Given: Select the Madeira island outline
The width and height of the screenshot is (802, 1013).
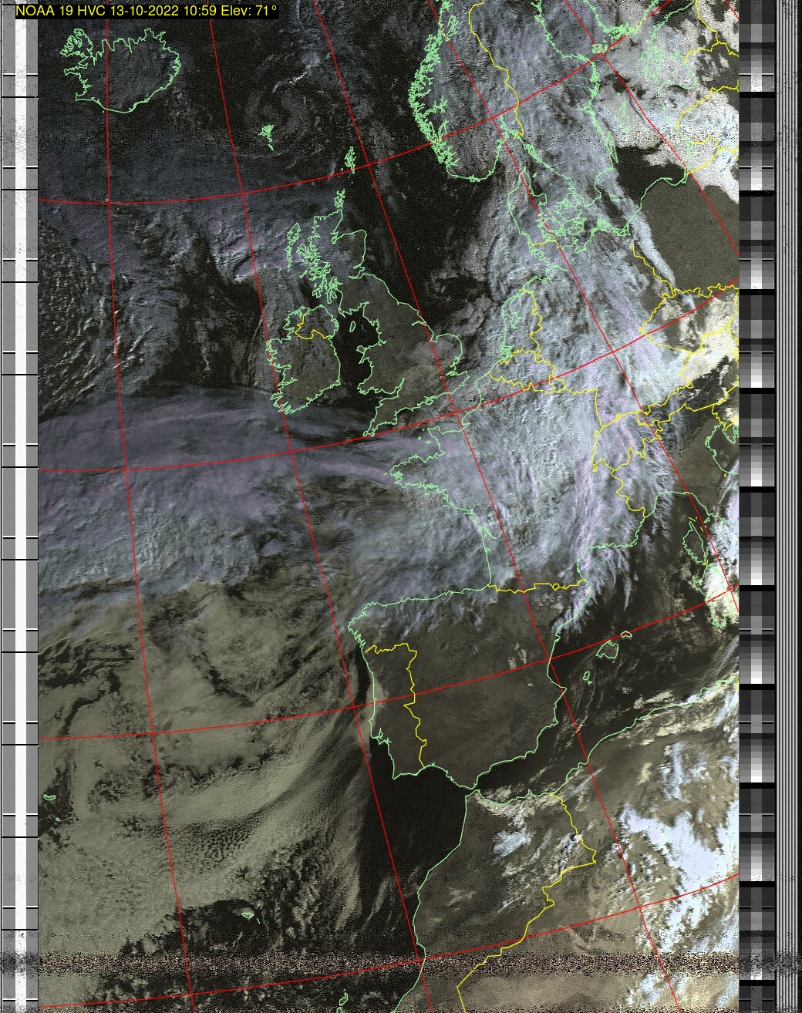Looking at the screenshot, I should click(248, 915).
